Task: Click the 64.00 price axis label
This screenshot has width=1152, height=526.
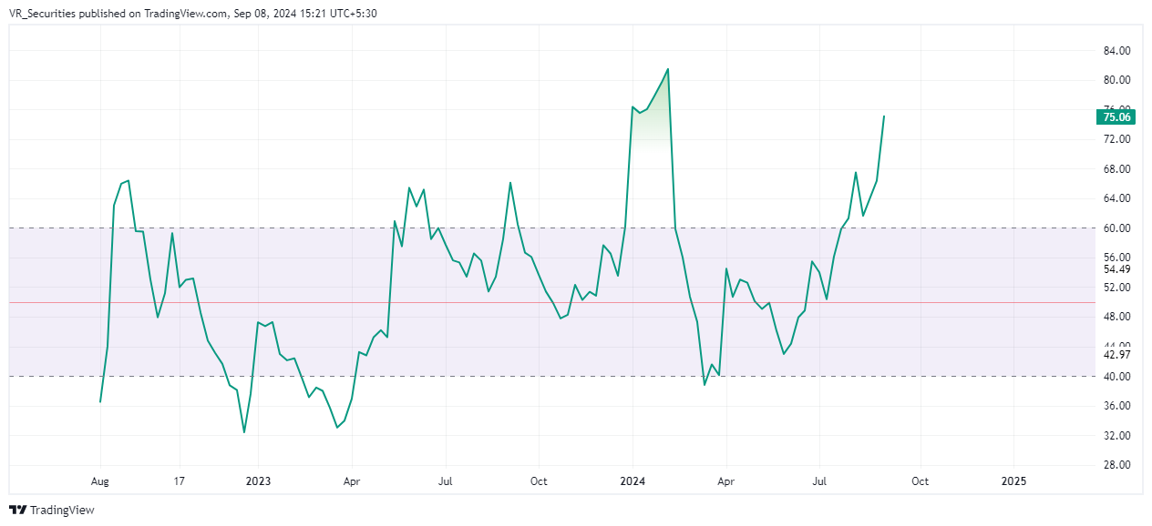Action: pyautogui.click(x=1116, y=198)
